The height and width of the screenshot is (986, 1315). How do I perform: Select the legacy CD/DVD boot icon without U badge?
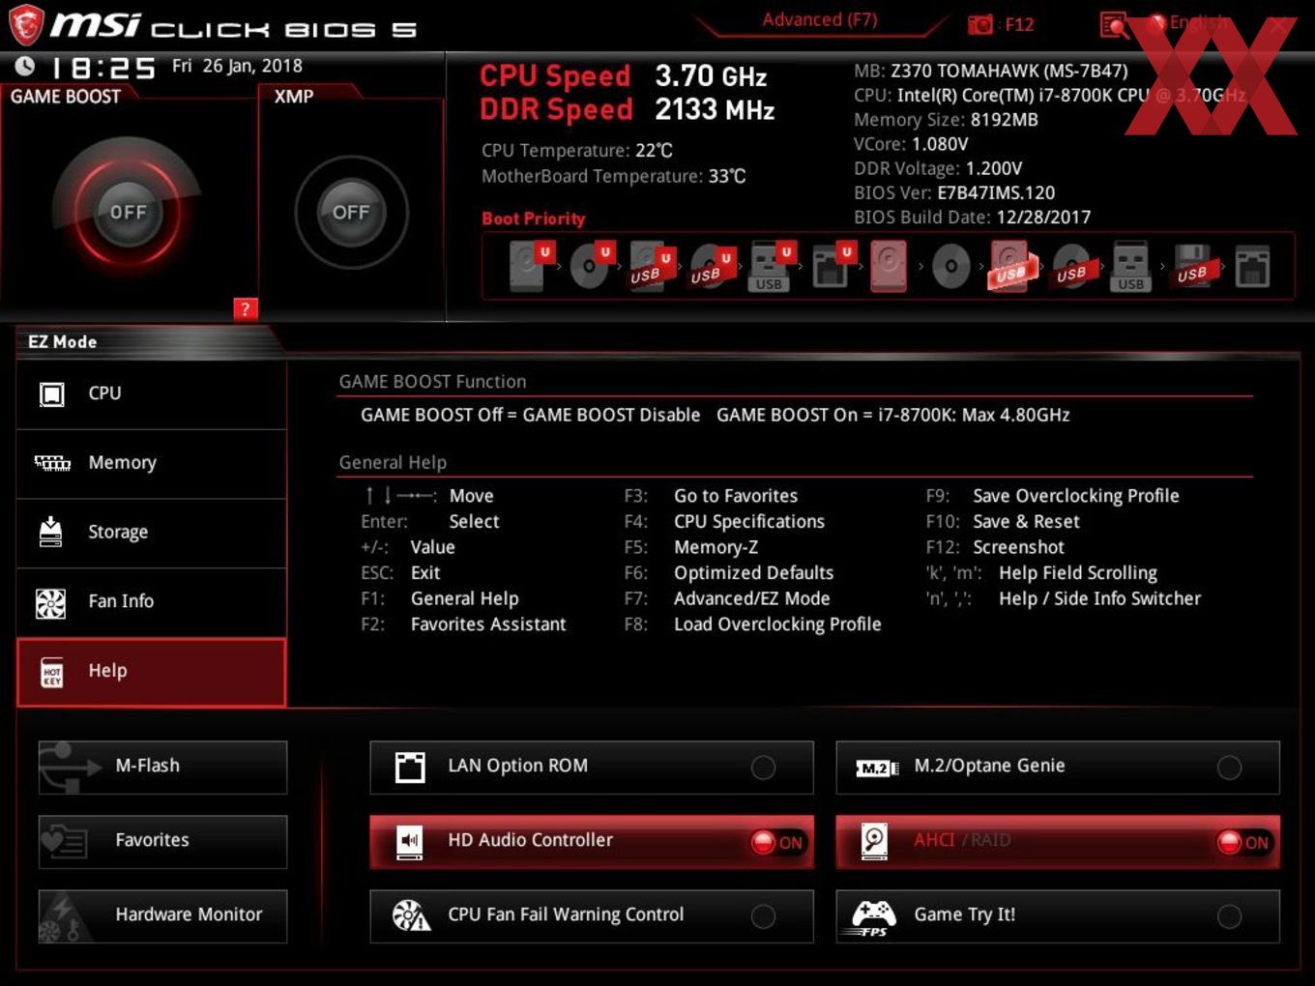(x=950, y=267)
